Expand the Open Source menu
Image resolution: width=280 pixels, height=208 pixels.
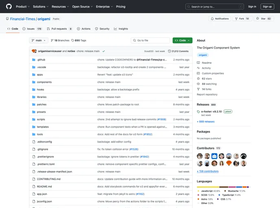(x=82, y=6)
